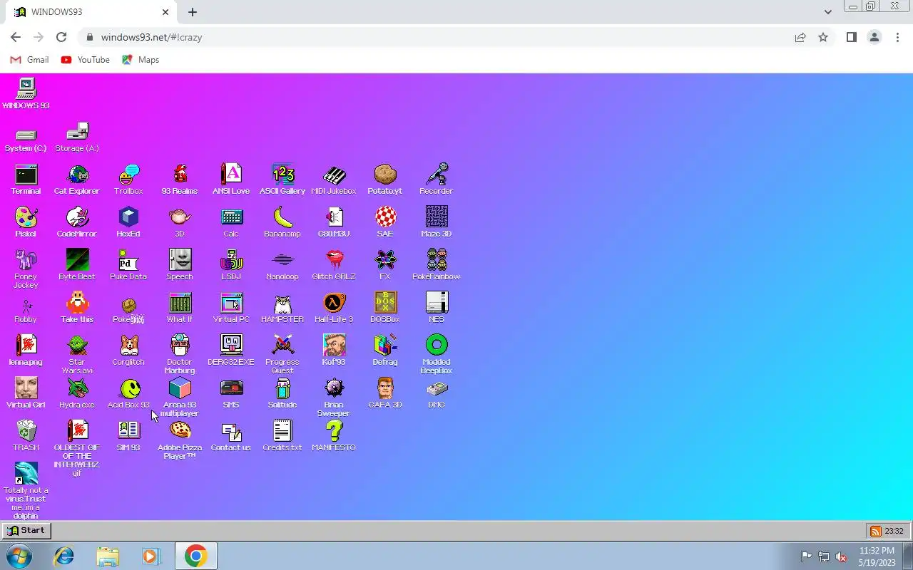Open Acid Box 93 smiley icon
Screen dimensions: 913x570
pyautogui.click(x=128, y=393)
